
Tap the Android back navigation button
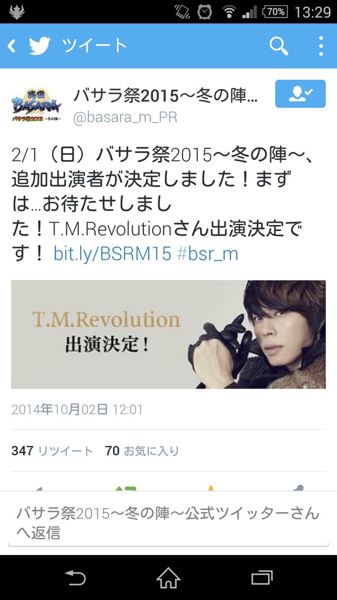(75, 577)
